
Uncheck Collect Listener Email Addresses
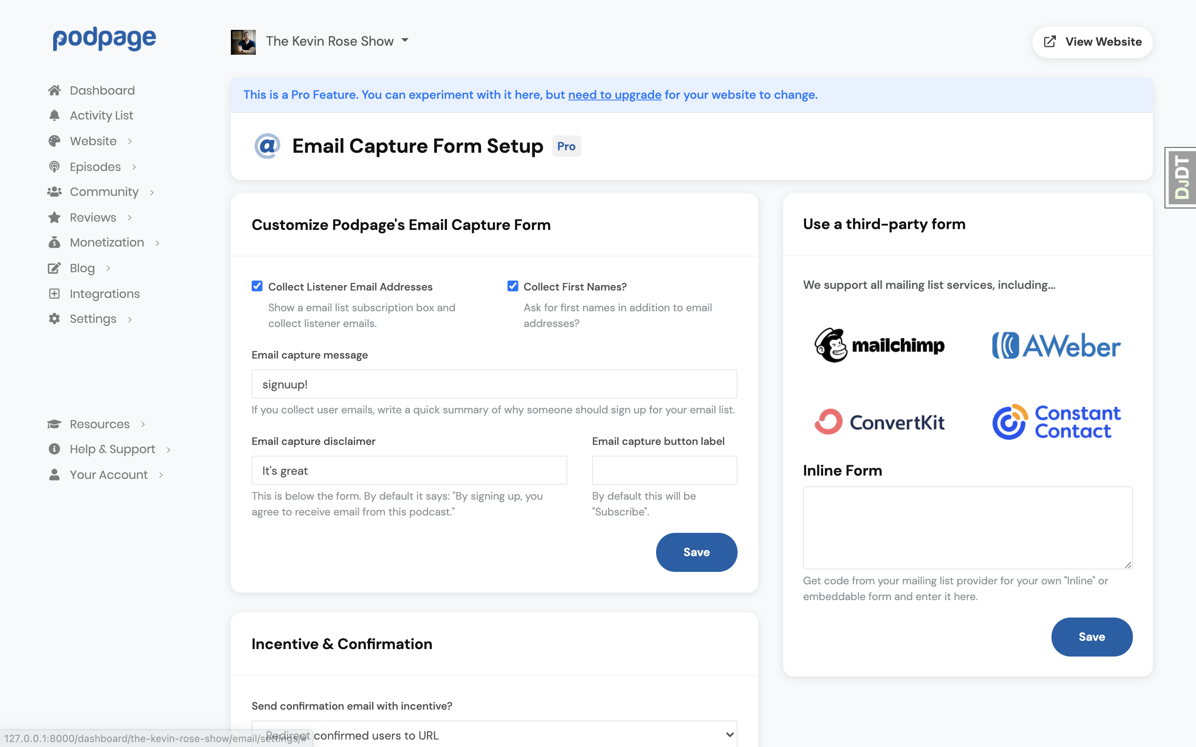click(257, 286)
